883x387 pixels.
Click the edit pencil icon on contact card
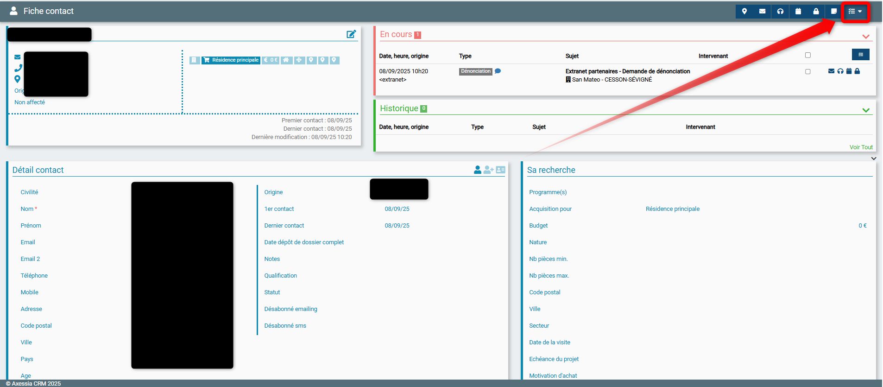click(351, 34)
